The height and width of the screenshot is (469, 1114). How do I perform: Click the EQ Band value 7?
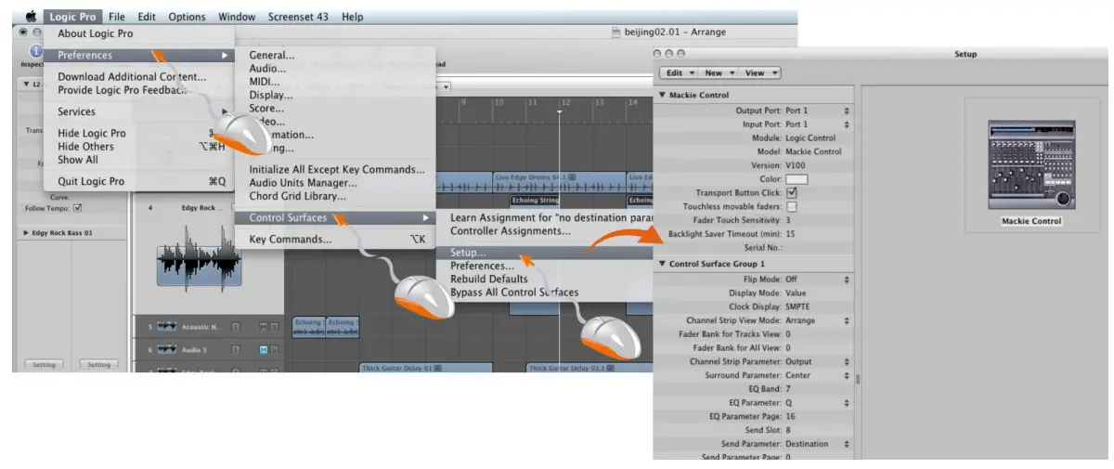[788, 389]
